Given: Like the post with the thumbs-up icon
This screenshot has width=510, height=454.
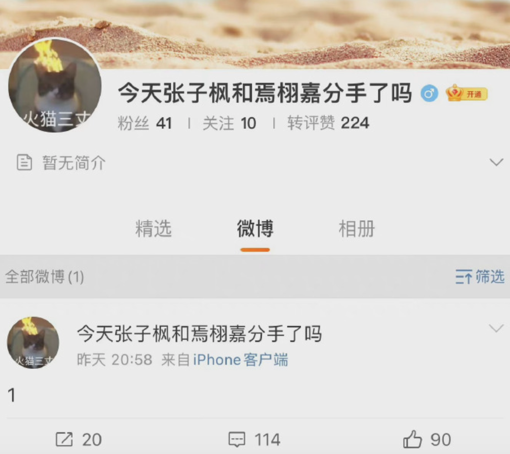Looking at the screenshot, I should click(412, 439).
